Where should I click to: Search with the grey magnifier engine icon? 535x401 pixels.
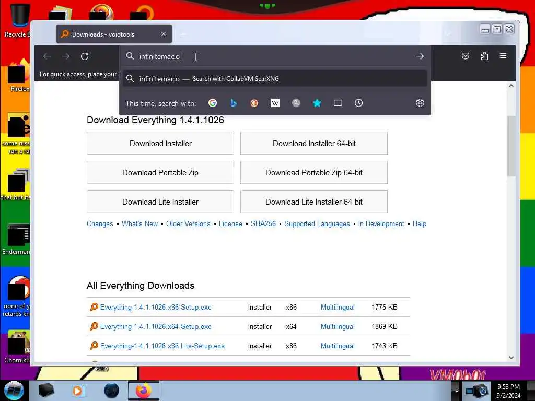coord(296,103)
